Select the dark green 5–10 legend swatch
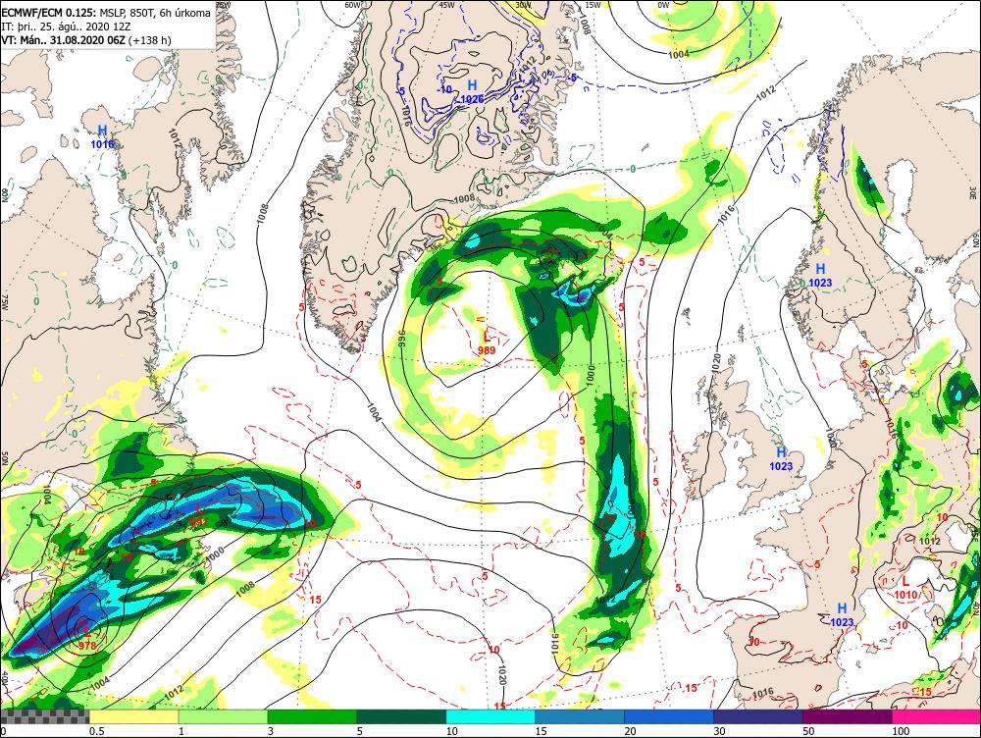 pos(401,716)
